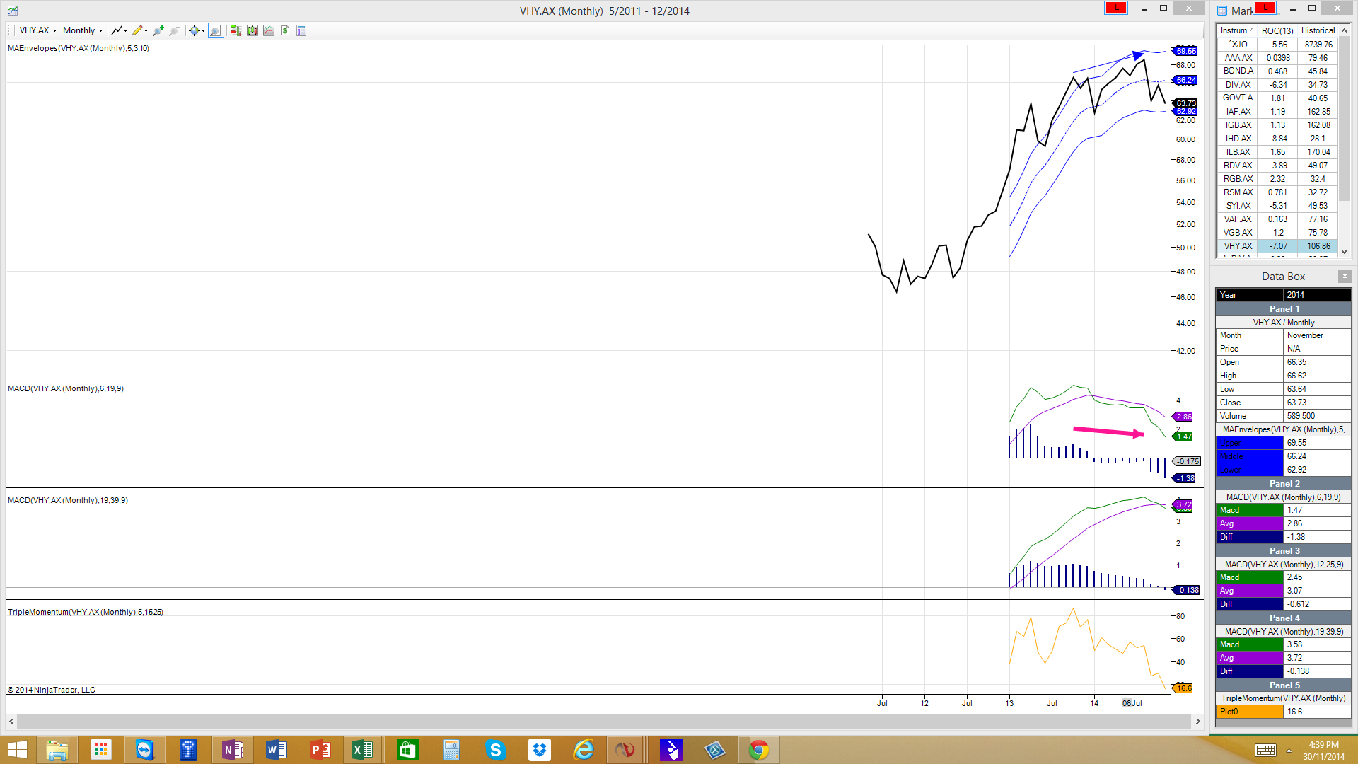Select the VHY.AX row in Market Analyzer
This screenshot has width=1358, height=764.
click(1238, 246)
